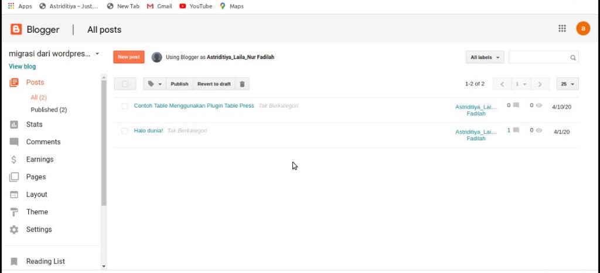Focus the post search field
Viewport: 600px width, 273px height.
(538, 57)
